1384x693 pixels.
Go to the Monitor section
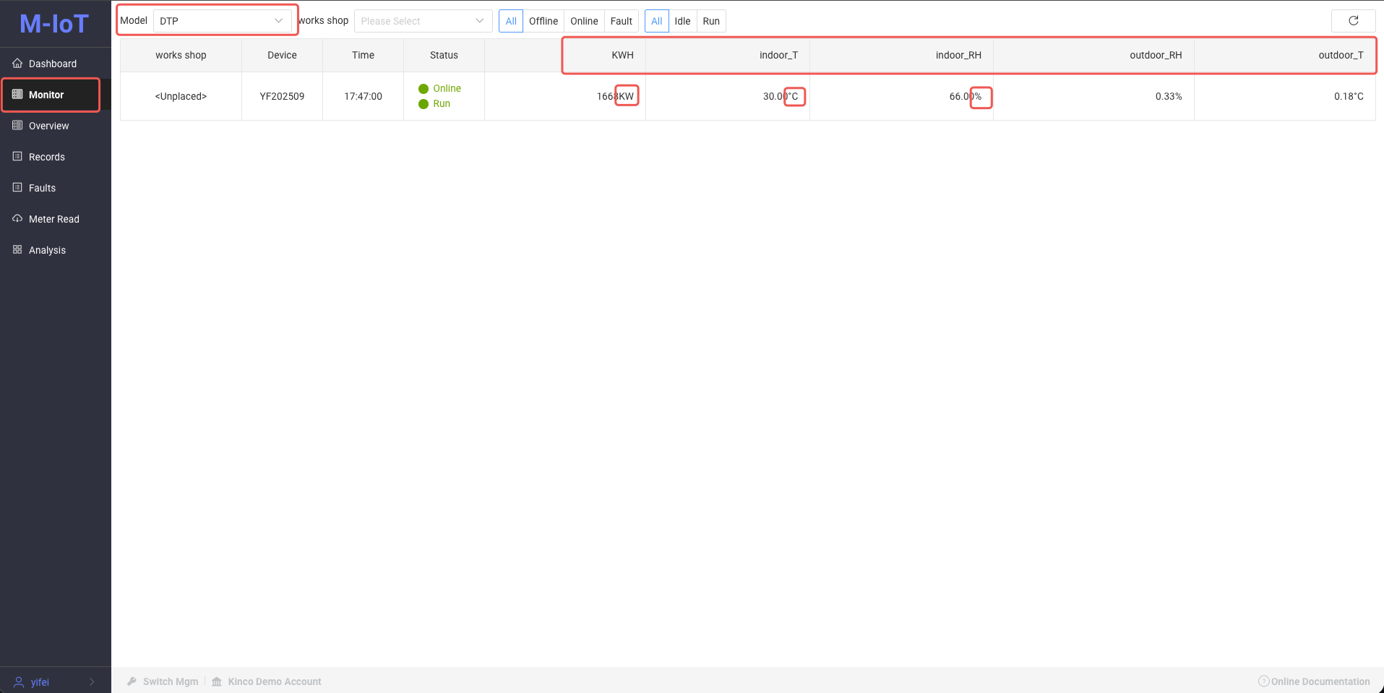46,95
